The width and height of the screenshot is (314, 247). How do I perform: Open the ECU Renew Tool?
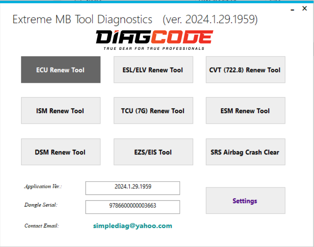click(x=60, y=70)
